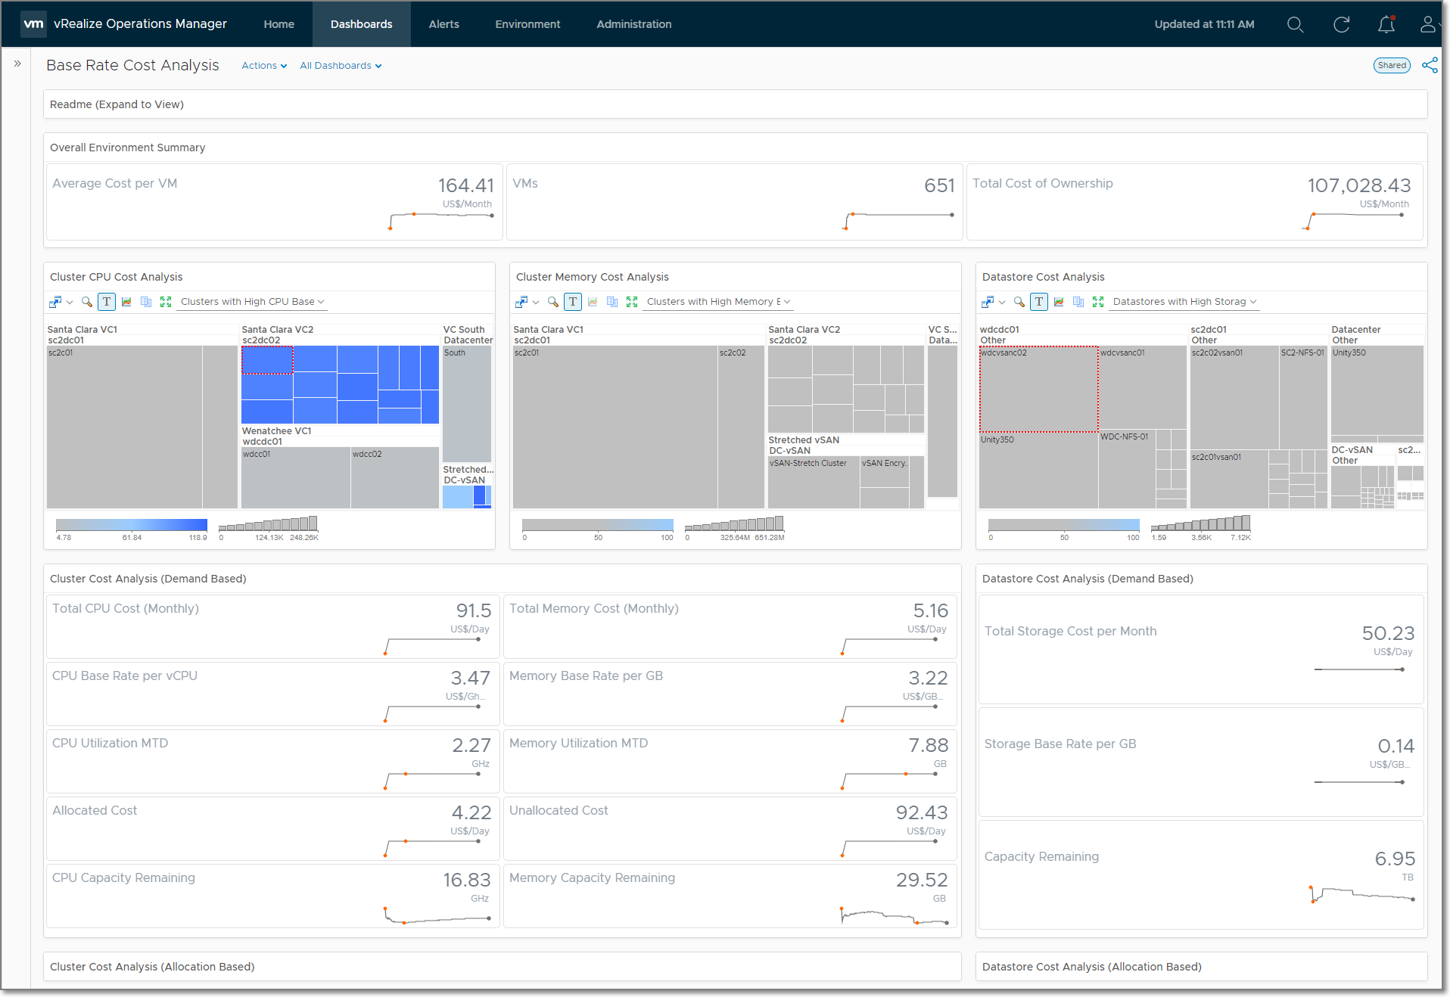Expand the Readme (Expand to View) panel
Viewport: 1450px width, 997px height.
[x=735, y=104]
